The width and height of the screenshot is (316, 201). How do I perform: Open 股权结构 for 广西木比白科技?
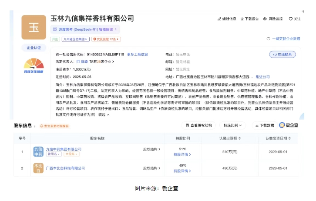coord(151,168)
